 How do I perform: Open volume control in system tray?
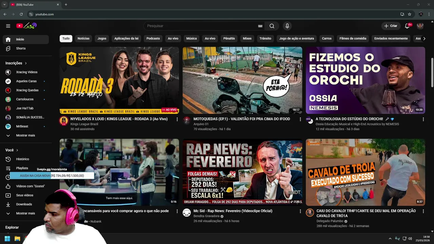click(x=410, y=239)
